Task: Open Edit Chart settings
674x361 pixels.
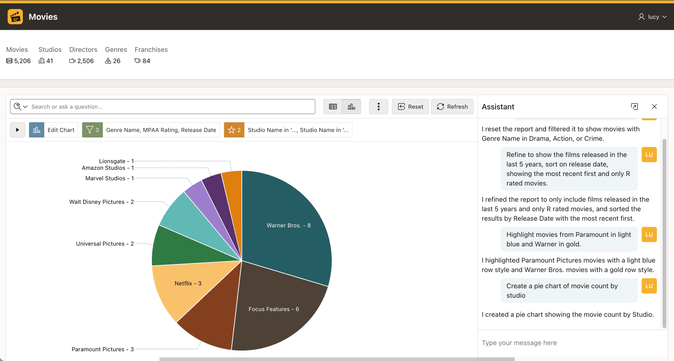Action: pyautogui.click(x=53, y=130)
